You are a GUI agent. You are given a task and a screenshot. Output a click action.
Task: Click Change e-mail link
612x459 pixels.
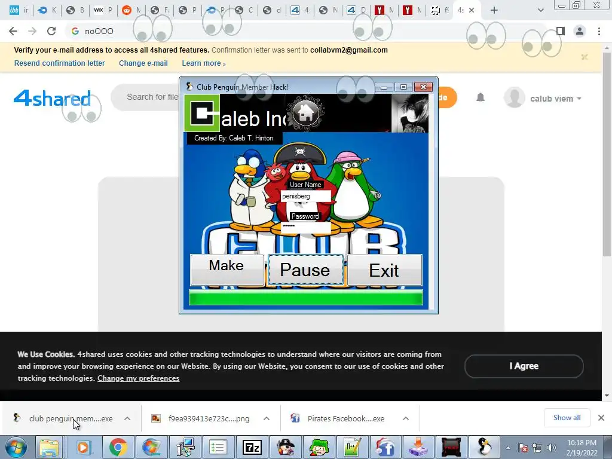point(143,63)
